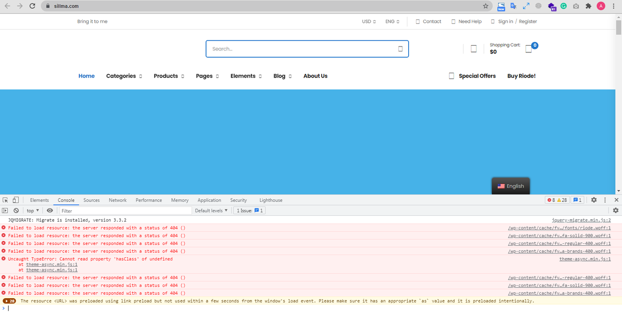Expand the site Elements menu in the nav bar
The height and width of the screenshot is (320, 622).
click(x=246, y=76)
